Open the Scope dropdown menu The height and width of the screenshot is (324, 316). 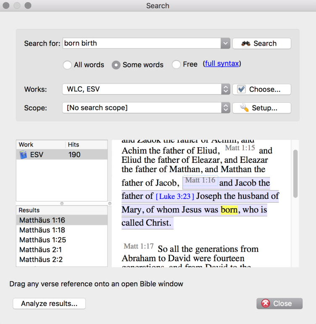pos(226,108)
